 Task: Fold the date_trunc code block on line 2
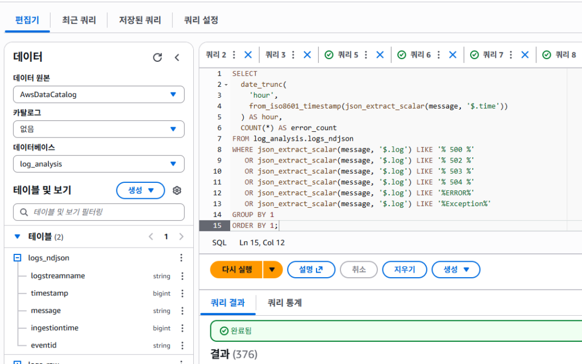coord(226,85)
